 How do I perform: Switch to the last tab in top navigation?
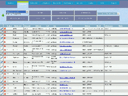(114, 3)
